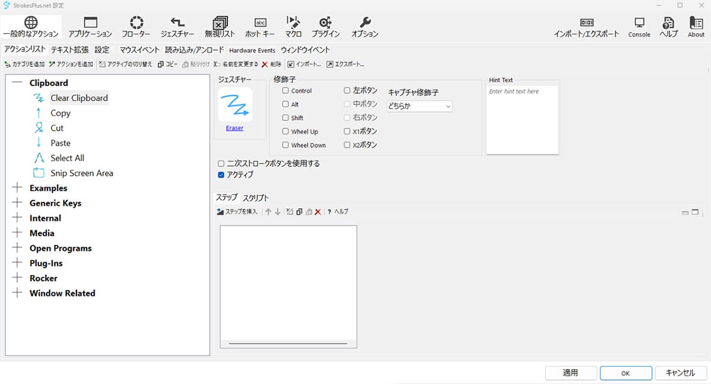711x384 pixels.
Task: Open the ジェスチャー section
Action: click(x=178, y=27)
